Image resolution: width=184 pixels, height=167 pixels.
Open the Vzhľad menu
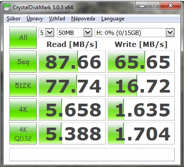click(57, 19)
